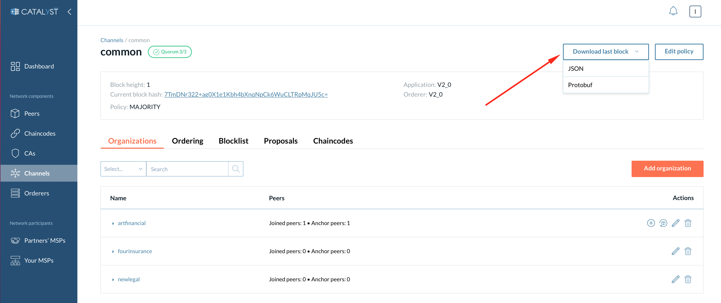
Task: Open the organization filter Select dropdown
Action: tap(123, 169)
